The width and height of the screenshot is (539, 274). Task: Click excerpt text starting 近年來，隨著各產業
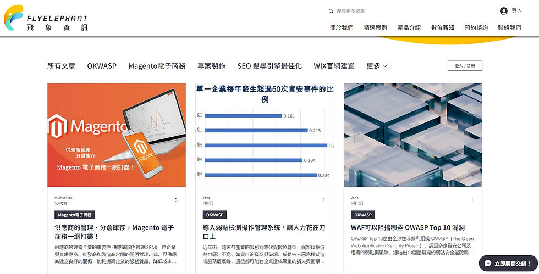[263, 254]
